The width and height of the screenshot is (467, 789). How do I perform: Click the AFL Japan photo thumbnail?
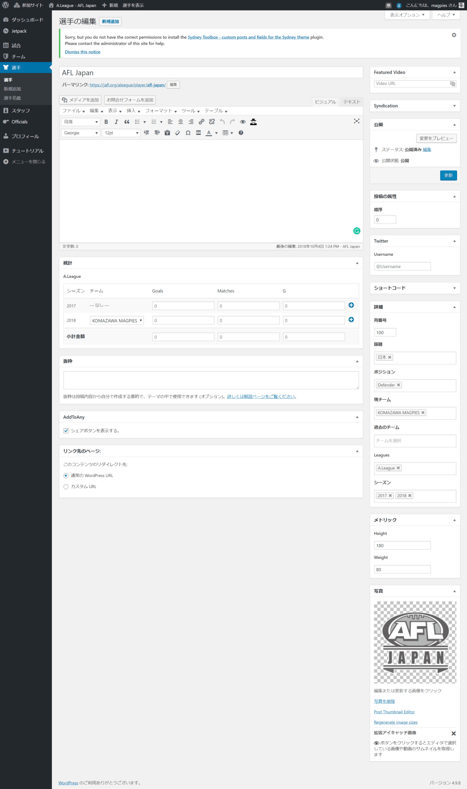pos(415,642)
